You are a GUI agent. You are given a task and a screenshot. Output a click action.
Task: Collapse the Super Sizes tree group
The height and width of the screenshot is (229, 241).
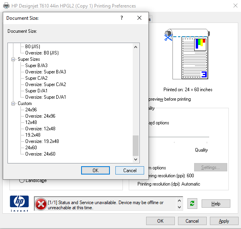pos(14,59)
